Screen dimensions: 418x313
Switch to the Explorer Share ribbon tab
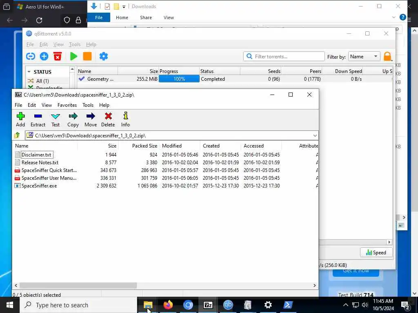tap(146, 18)
